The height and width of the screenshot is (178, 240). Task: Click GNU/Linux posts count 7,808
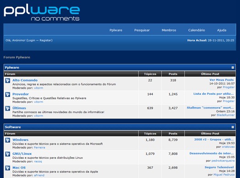[x=173, y=154]
